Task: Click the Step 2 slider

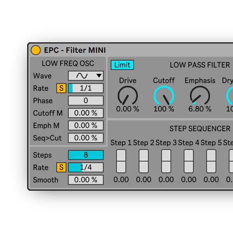Action: pos(144,161)
